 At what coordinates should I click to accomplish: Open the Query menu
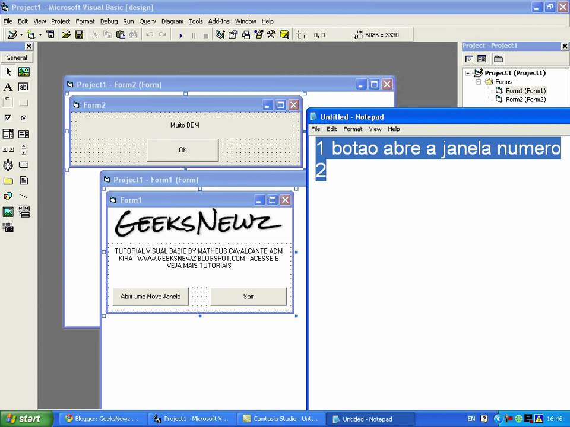[x=148, y=21]
